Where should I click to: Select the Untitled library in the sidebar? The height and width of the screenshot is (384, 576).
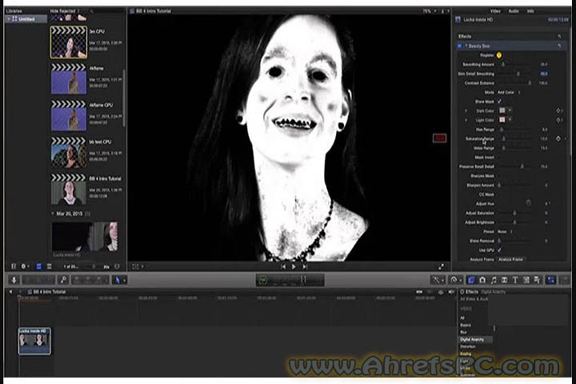tap(26, 18)
